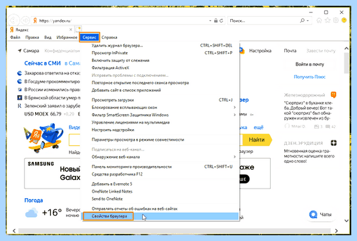The height and width of the screenshot is (241, 357).
Task: Open the Получить Плюс link
Action: (x=309, y=77)
